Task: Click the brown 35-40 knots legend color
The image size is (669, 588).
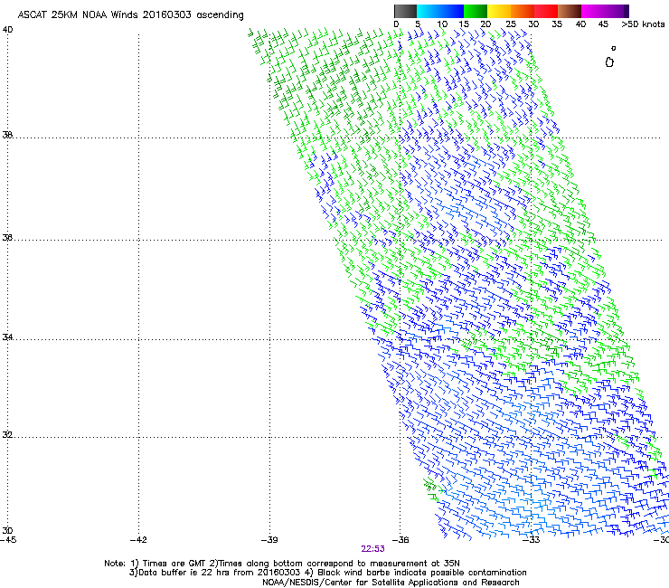Action: click(x=570, y=11)
